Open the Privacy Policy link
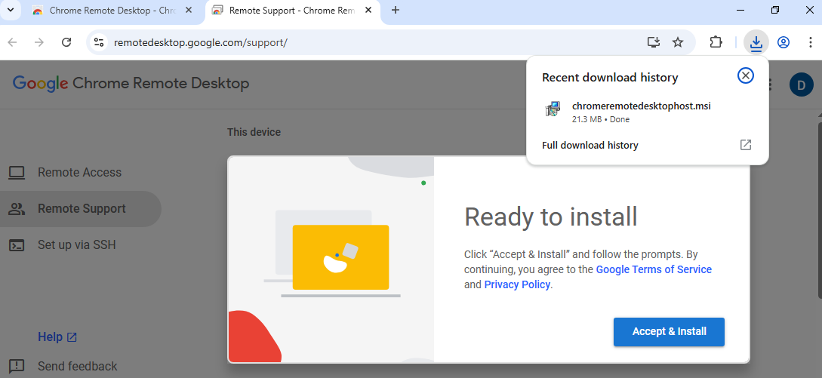The height and width of the screenshot is (378, 822). 517,284
